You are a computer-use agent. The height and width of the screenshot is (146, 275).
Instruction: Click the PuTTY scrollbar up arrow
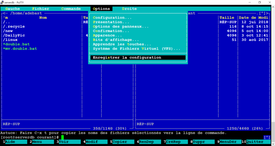click(273, 7)
